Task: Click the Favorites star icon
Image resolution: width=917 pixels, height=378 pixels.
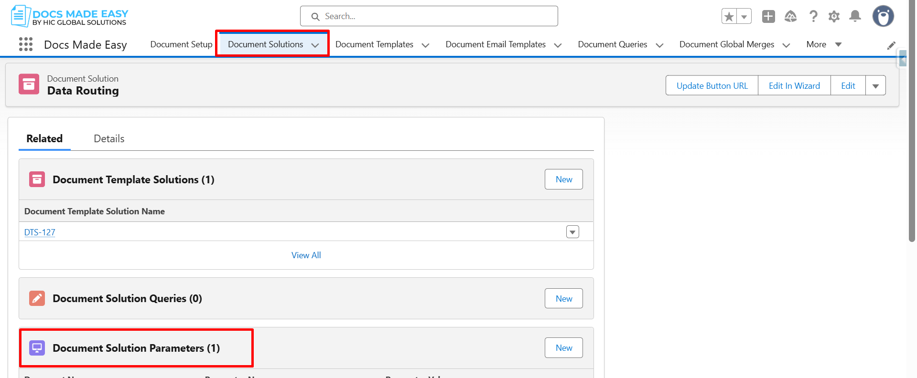Action: pyautogui.click(x=729, y=17)
